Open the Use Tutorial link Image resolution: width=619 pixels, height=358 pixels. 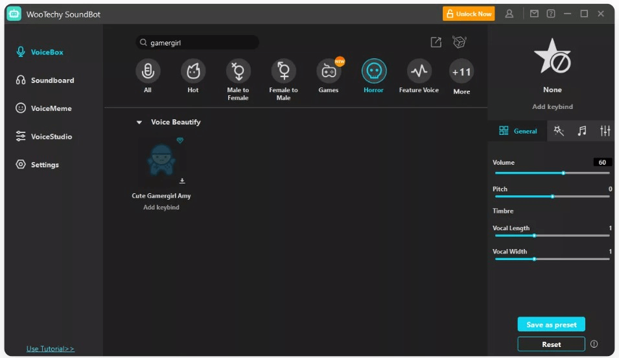click(x=51, y=349)
